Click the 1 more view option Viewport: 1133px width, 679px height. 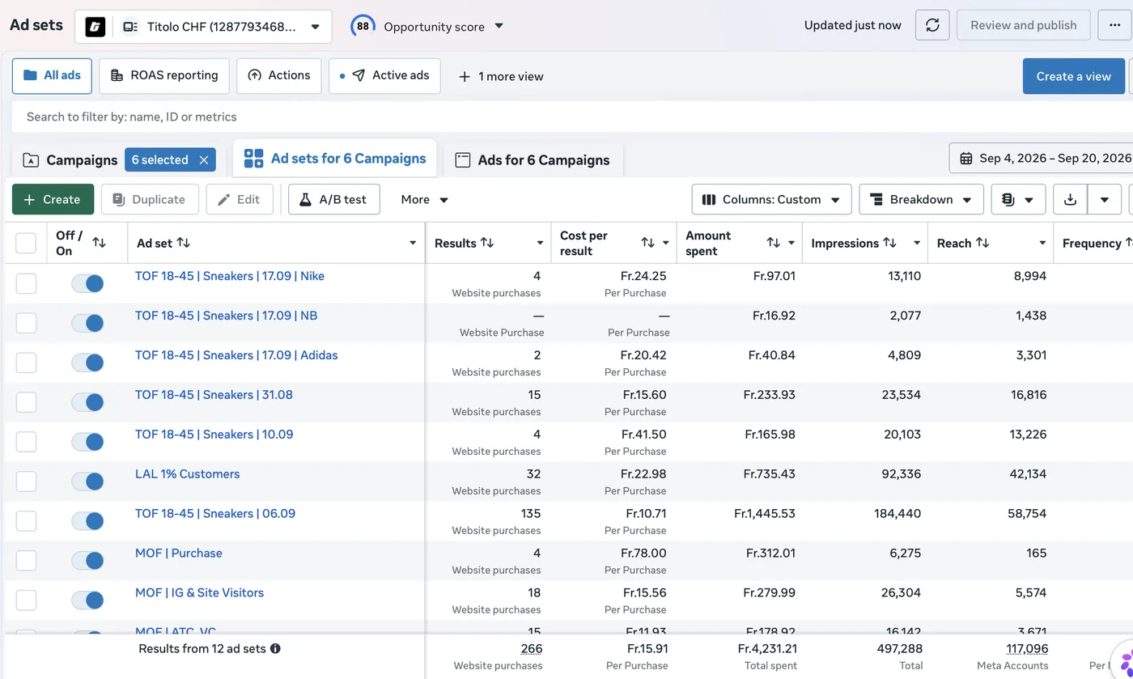pos(501,76)
